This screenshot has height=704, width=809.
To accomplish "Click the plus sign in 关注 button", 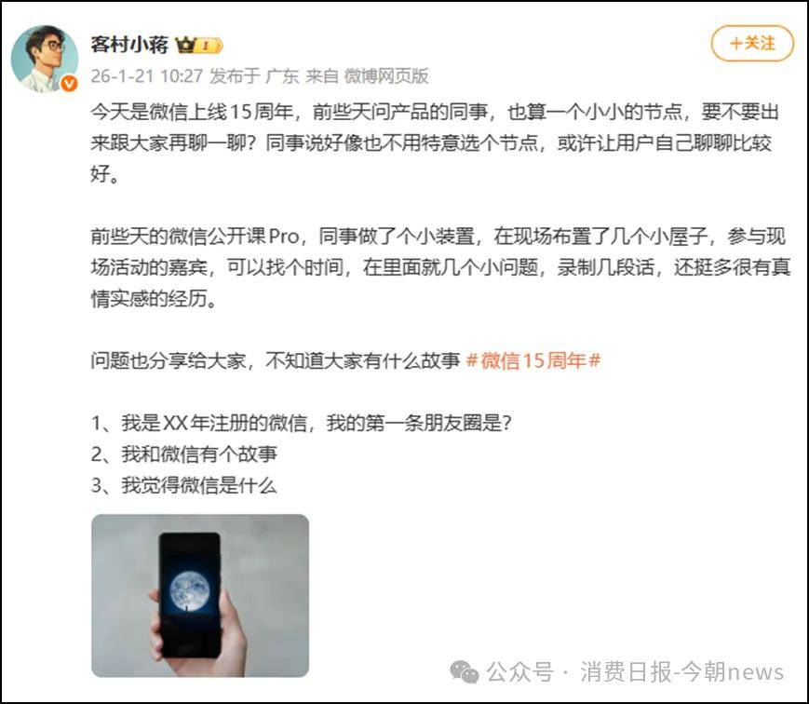I will (735, 44).
